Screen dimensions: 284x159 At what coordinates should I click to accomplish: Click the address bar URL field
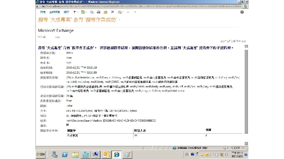click(141, 6)
